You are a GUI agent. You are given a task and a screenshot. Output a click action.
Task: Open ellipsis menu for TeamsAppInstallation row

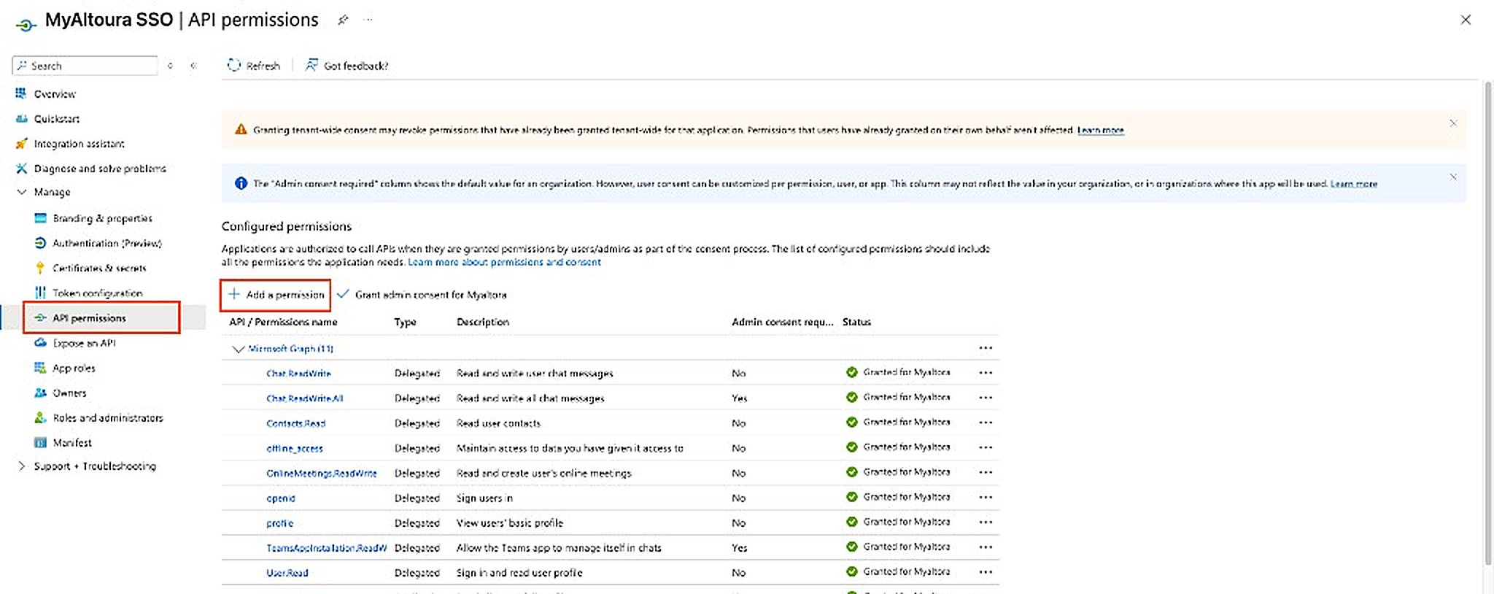pyautogui.click(x=986, y=547)
